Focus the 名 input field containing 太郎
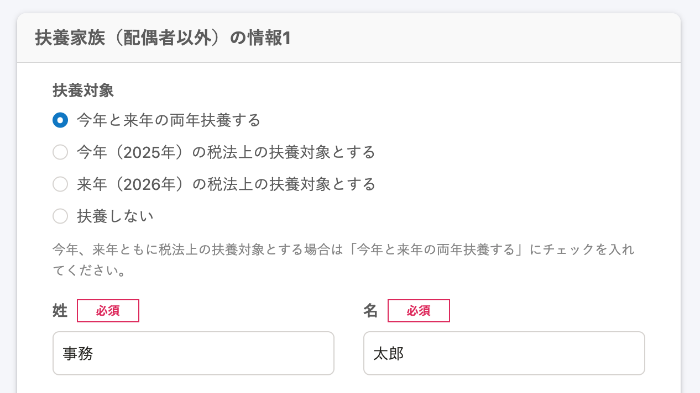 pyautogui.click(x=504, y=353)
